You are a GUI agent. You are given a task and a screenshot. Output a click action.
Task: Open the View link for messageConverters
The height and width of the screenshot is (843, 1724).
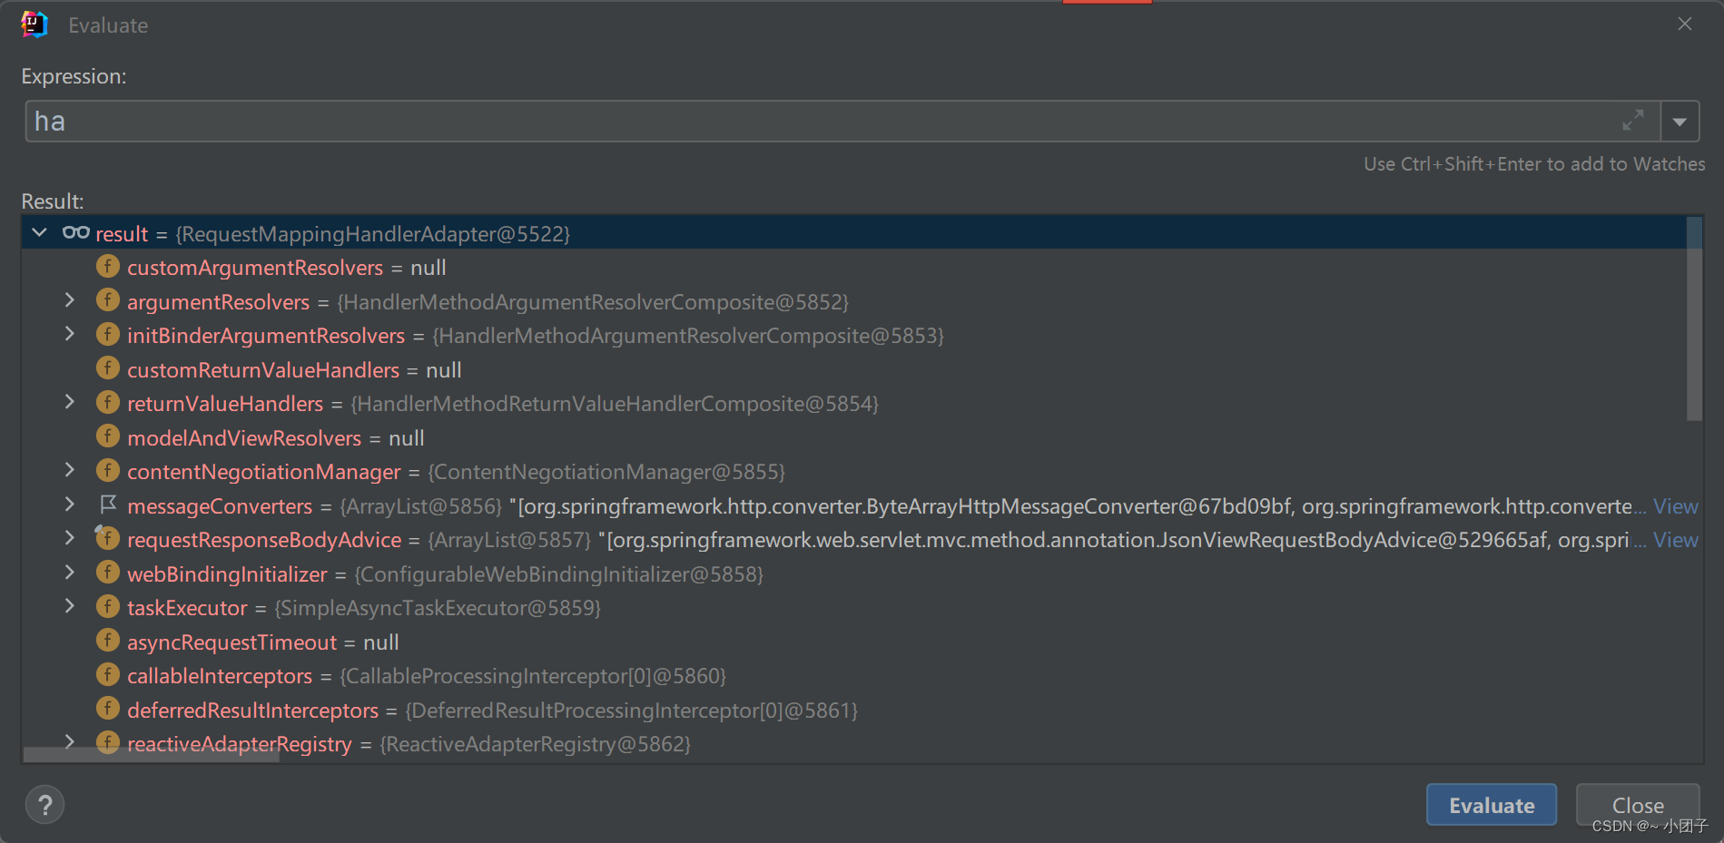click(x=1675, y=506)
